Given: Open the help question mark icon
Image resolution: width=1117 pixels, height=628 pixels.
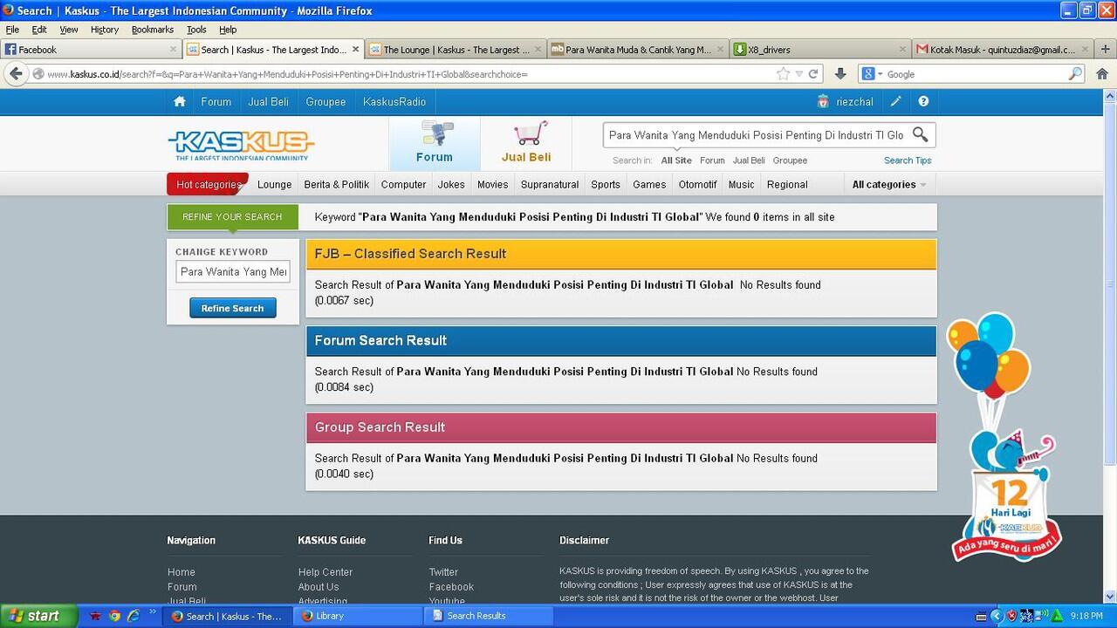Looking at the screenshot, I should pos(923,102).
